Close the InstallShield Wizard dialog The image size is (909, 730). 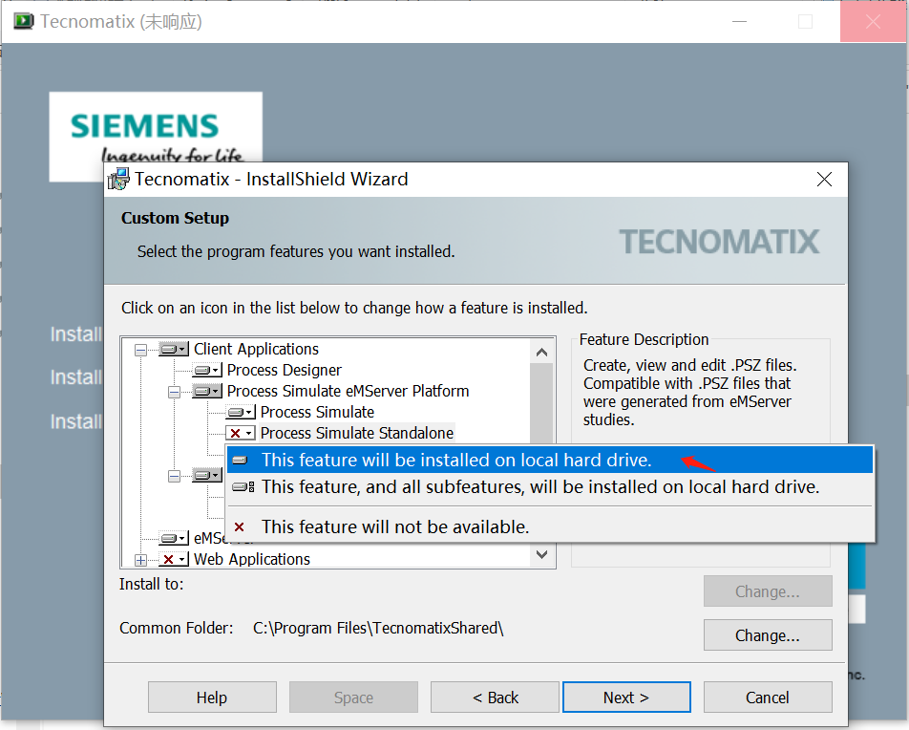pos(824,180)
